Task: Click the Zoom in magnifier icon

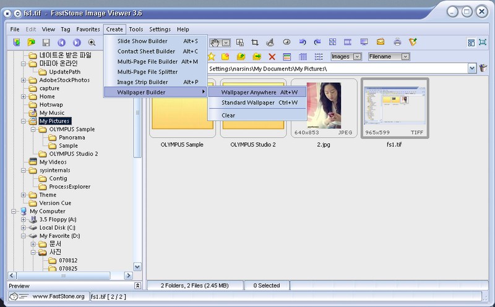Action: pos(92,42)
